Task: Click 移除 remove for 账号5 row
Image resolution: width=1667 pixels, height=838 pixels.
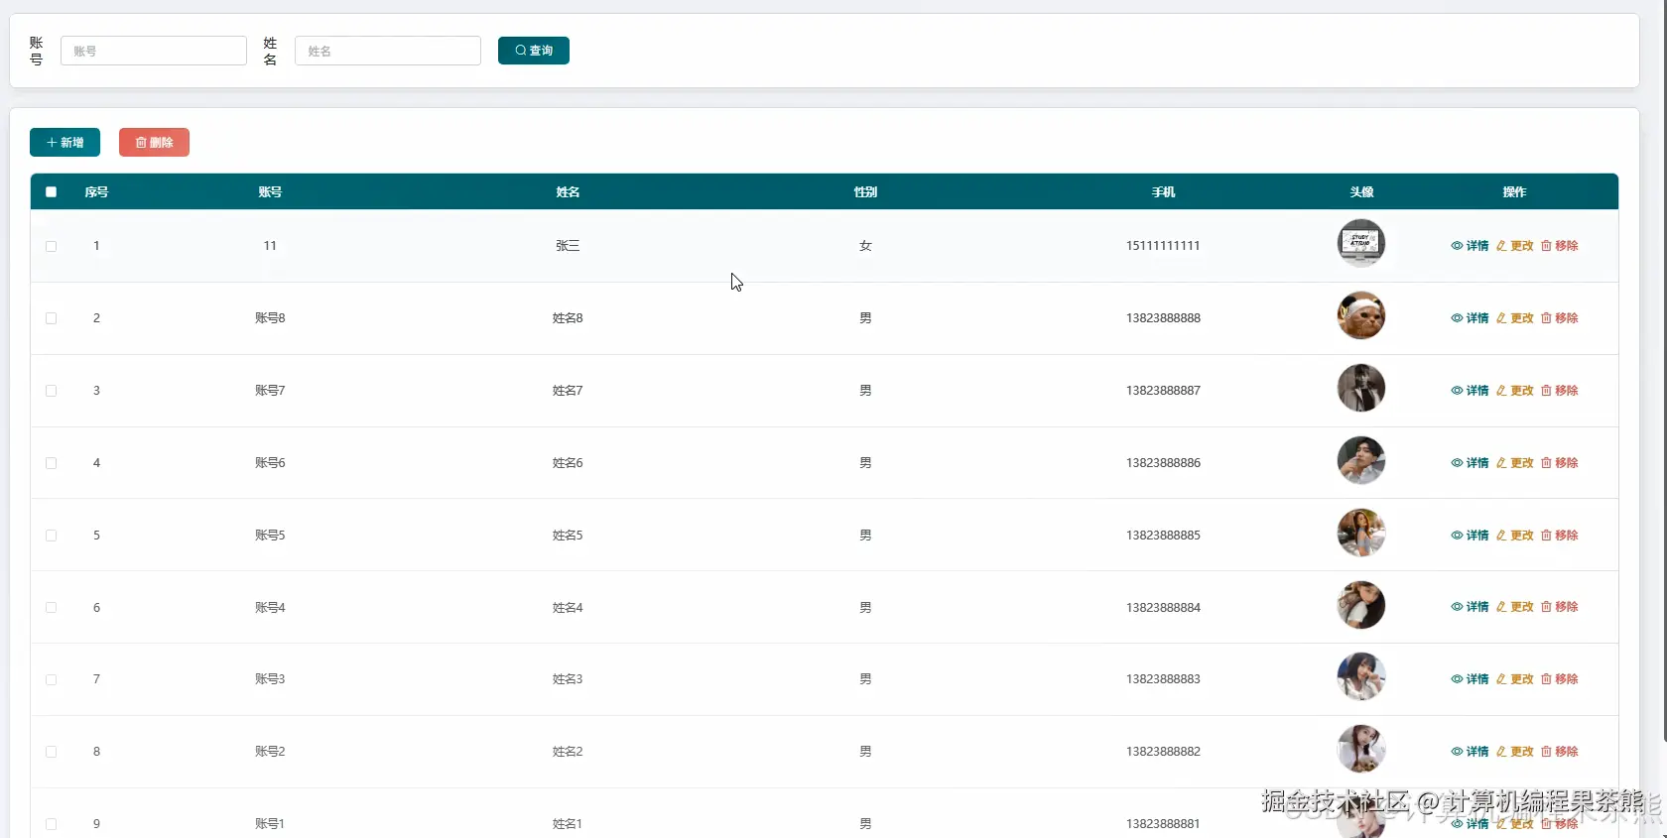Action: 1560,536
